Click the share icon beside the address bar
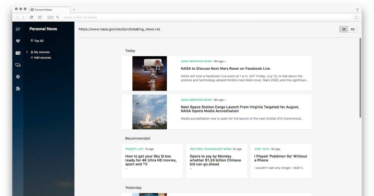 [x=357, y=17]
